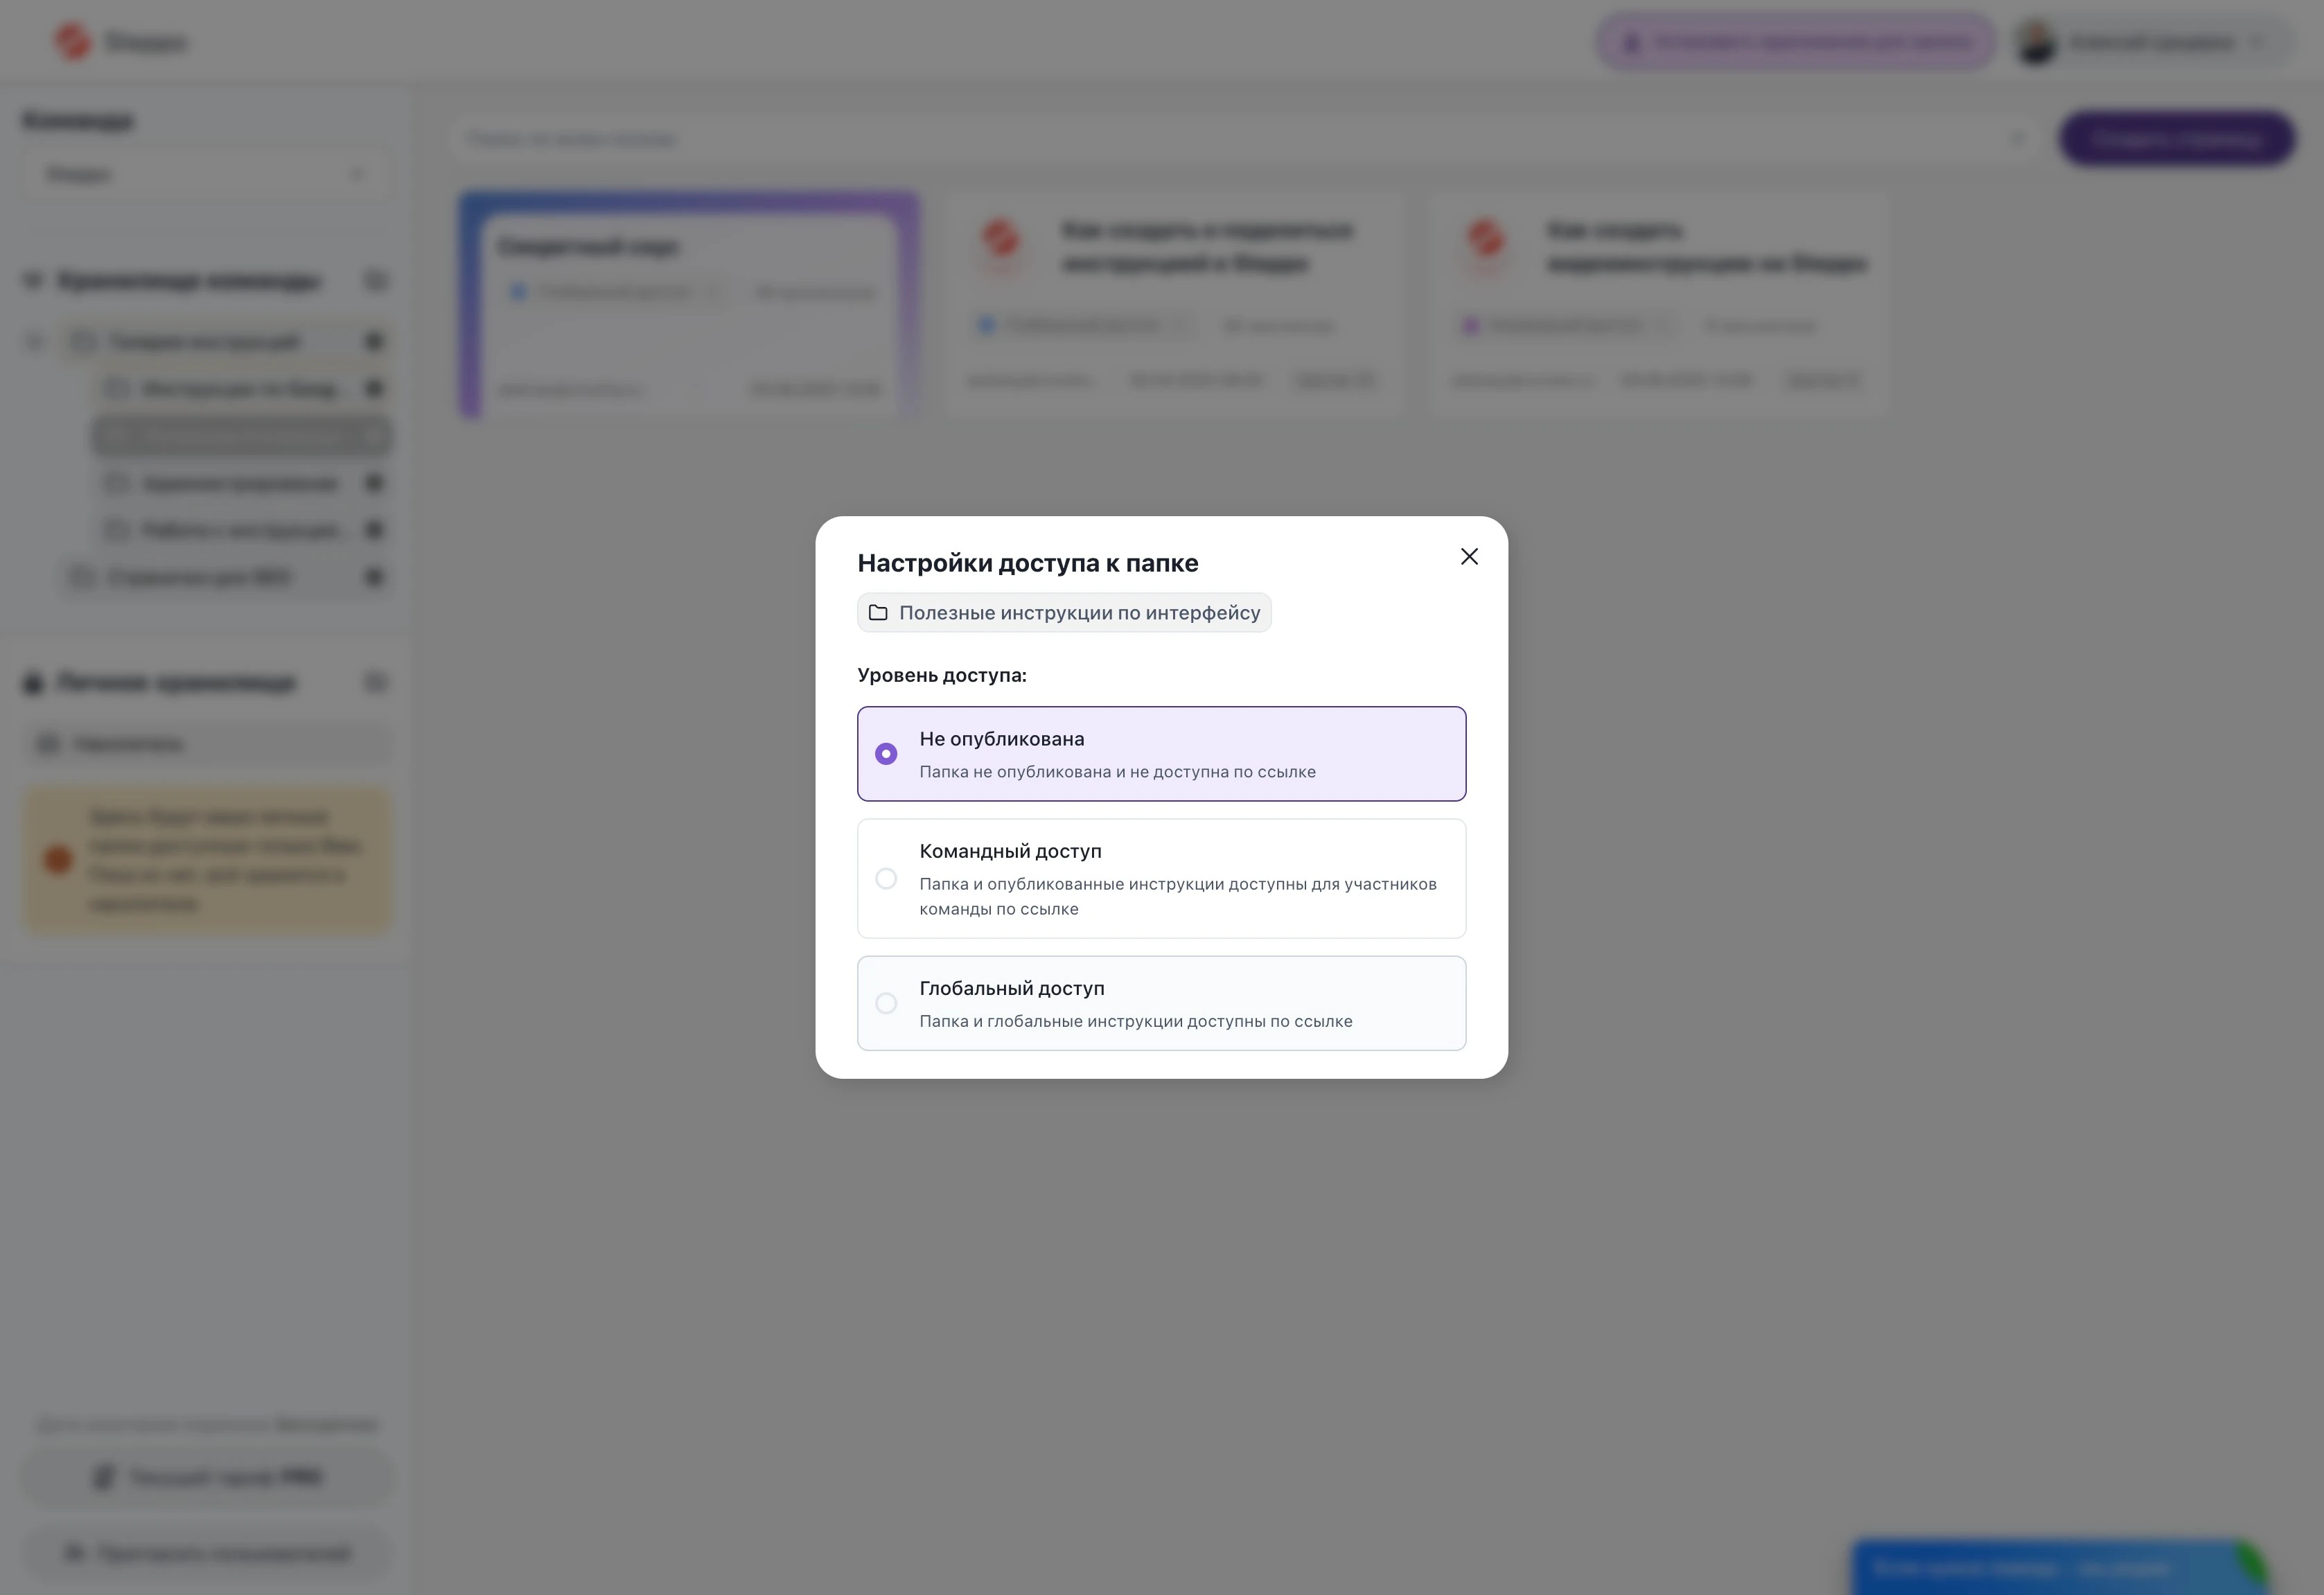Select the 'Командный доступ' radio option

[x=886, y=878]
